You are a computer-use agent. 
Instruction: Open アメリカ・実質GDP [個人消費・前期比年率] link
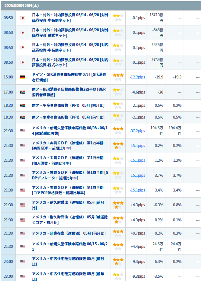coord(68,161)
